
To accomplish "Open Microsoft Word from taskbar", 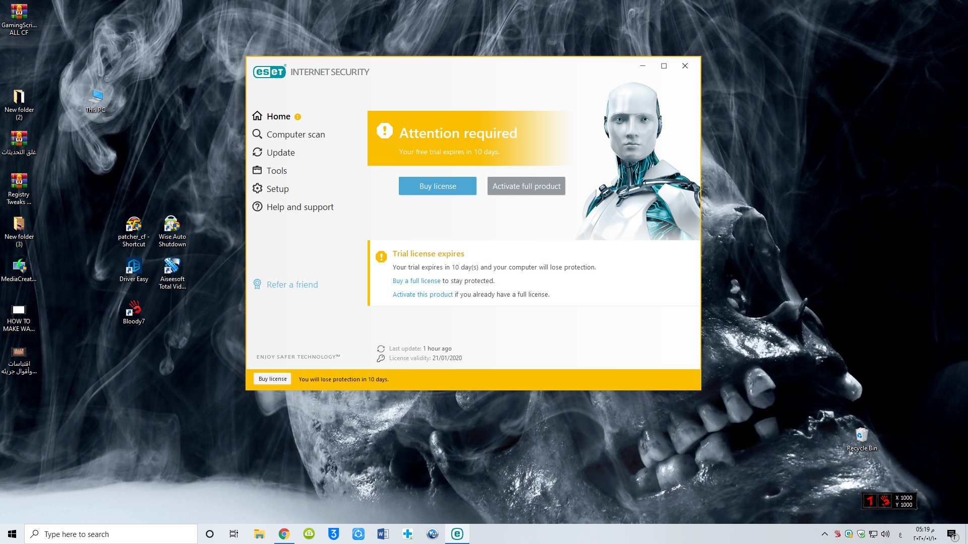I will tap(383, 534).
